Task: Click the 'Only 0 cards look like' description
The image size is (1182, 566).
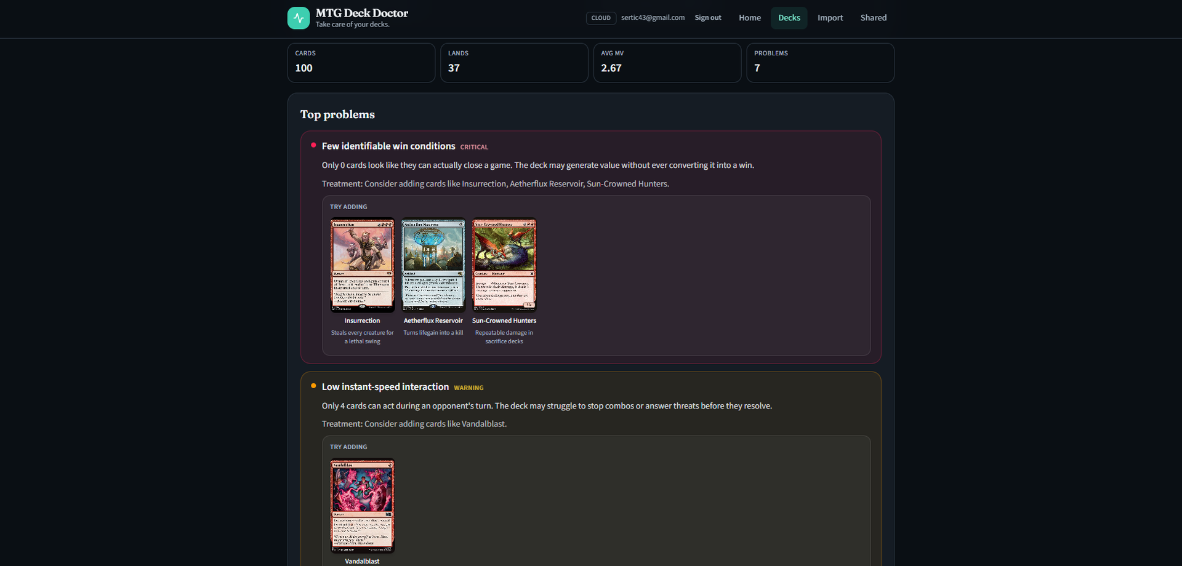Action: pos(538,165)
